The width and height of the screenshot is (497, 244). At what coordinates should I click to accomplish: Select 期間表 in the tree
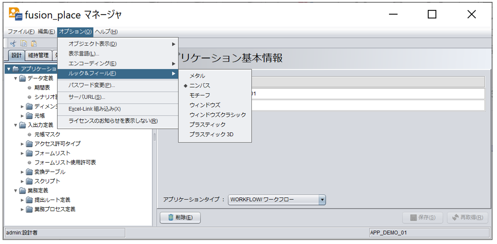[x=42, y=88]
